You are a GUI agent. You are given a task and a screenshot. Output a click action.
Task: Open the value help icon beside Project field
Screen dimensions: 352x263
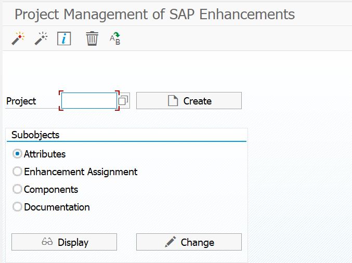point(123,101)
